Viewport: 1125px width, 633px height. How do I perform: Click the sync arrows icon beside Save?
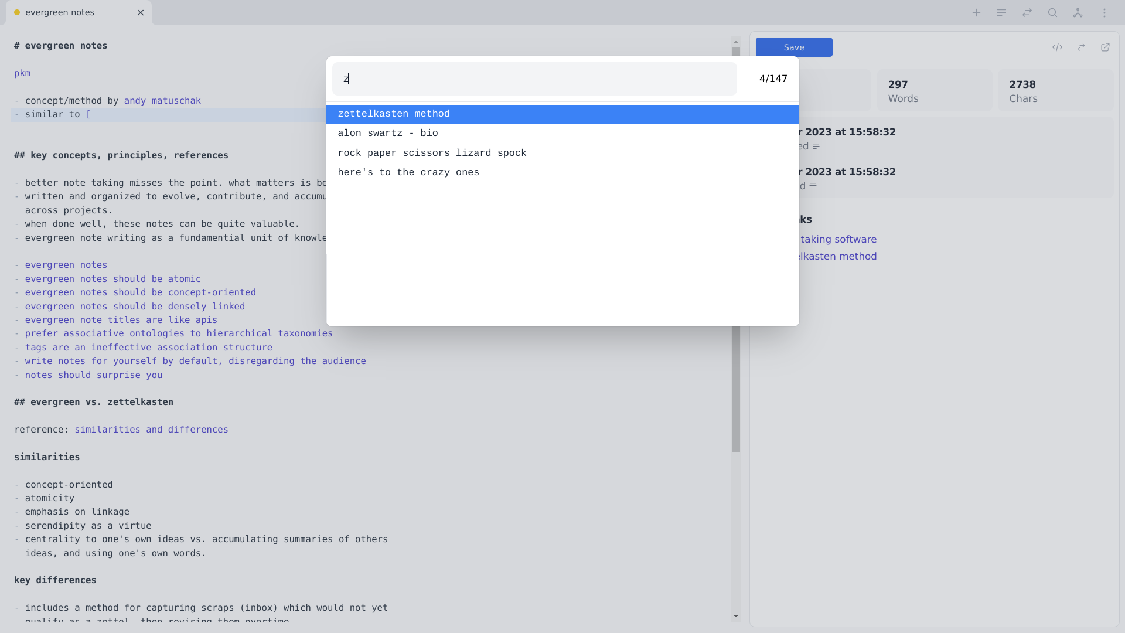click(x=1081, y=47)
